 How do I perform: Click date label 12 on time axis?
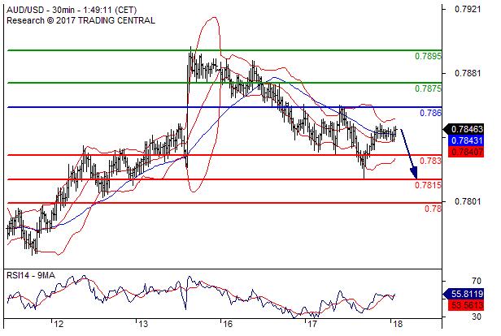(x=59, y=325)
